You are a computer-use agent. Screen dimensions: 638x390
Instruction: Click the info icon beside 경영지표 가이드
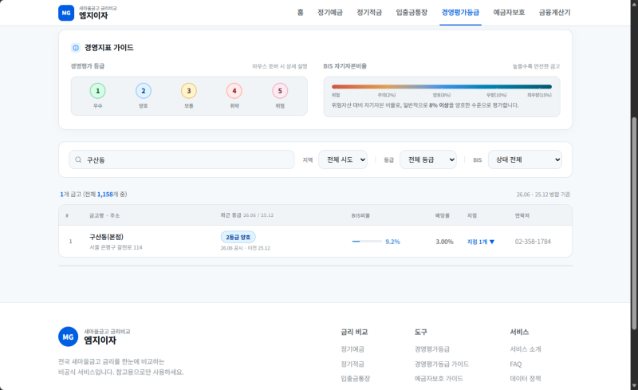[76, 48]
